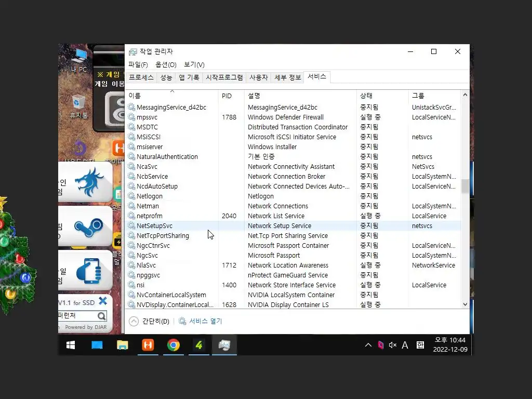Click the nProtect GameGuard Service description
Image resolution: width=532 pixels, height=399 pixels.
[x=288, y=275]
